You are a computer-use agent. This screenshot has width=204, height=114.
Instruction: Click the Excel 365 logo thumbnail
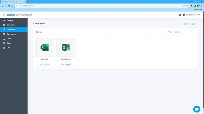coord(45,47)
